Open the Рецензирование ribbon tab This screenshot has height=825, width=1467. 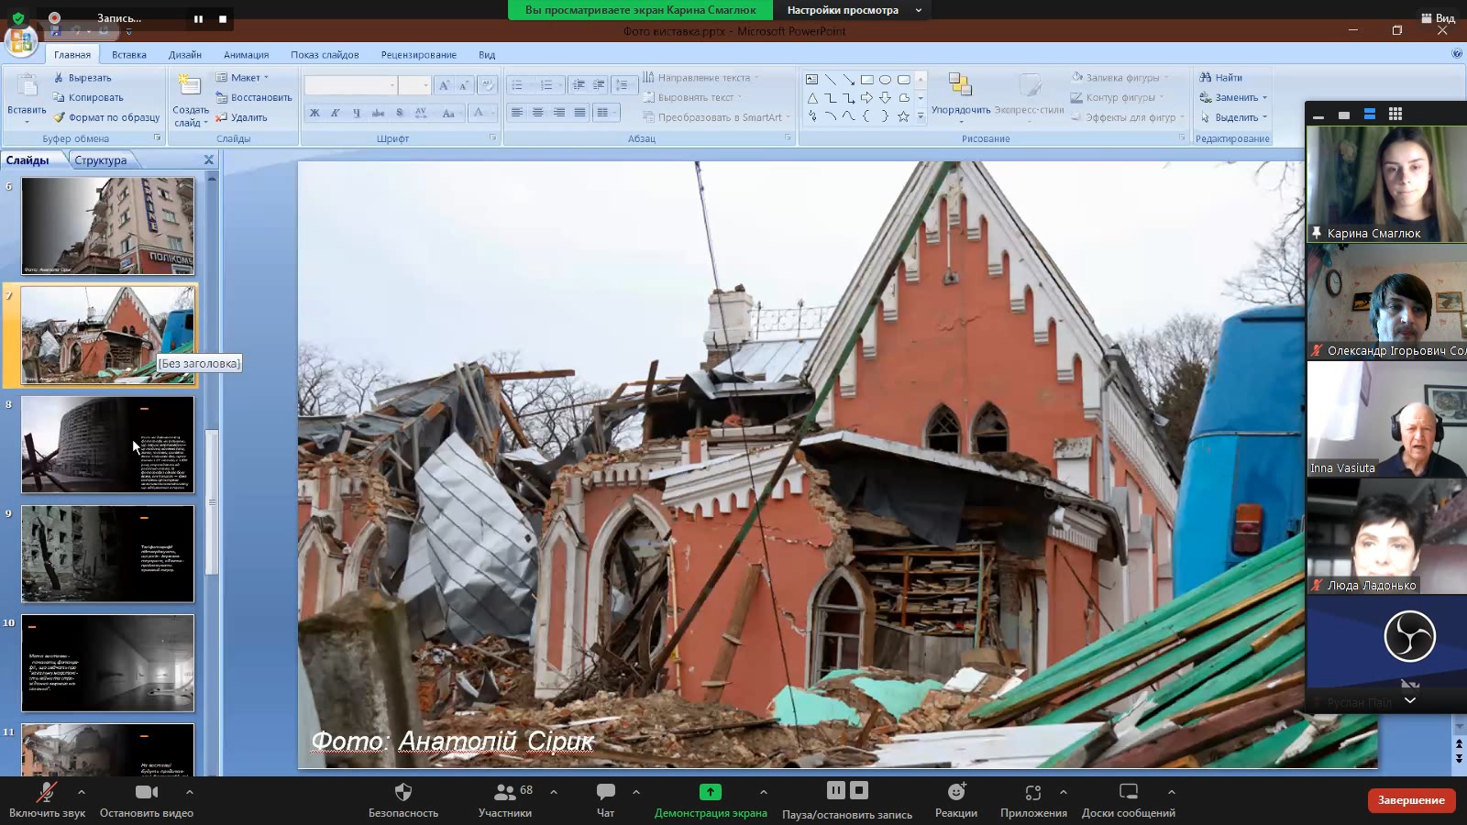coord(419,54)
